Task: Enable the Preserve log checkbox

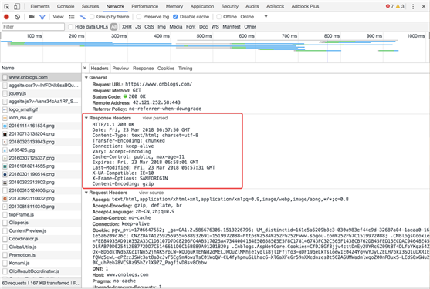Action: 139,17
